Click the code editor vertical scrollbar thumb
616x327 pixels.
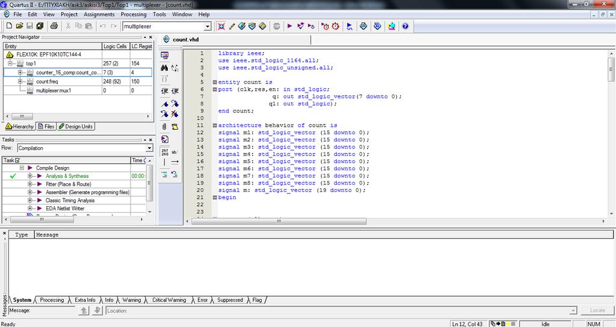(611, 70)
